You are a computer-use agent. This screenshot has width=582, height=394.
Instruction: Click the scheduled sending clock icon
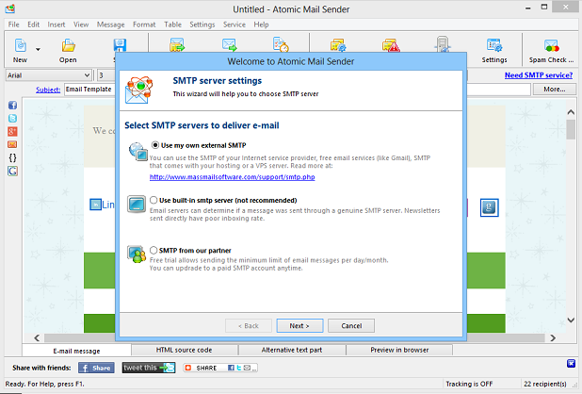click(281, 44)
